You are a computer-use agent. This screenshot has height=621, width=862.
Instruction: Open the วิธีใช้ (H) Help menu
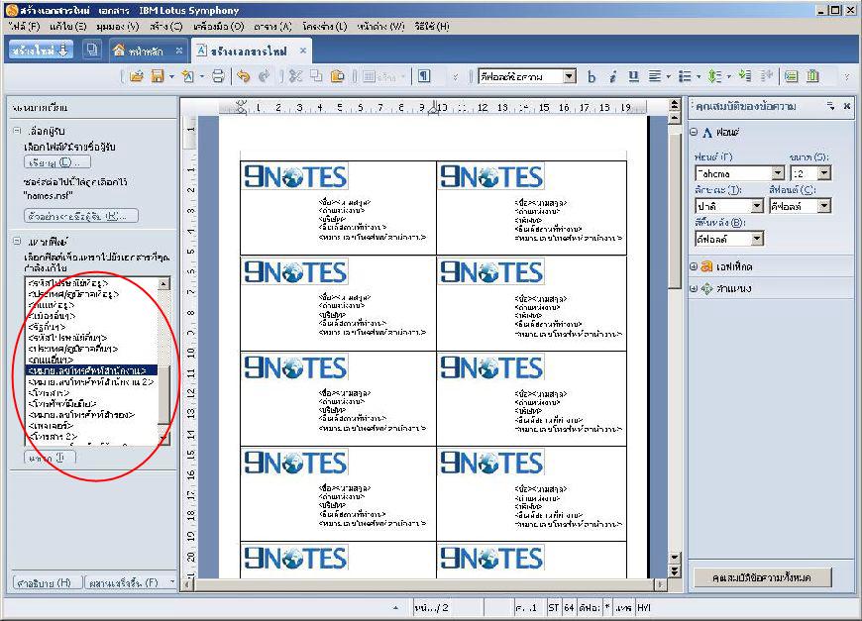click(x=432, y=26)
